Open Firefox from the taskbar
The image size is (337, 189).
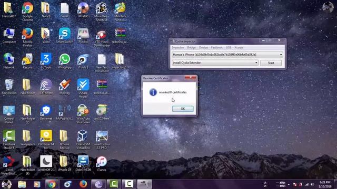(x=83, y=184)
